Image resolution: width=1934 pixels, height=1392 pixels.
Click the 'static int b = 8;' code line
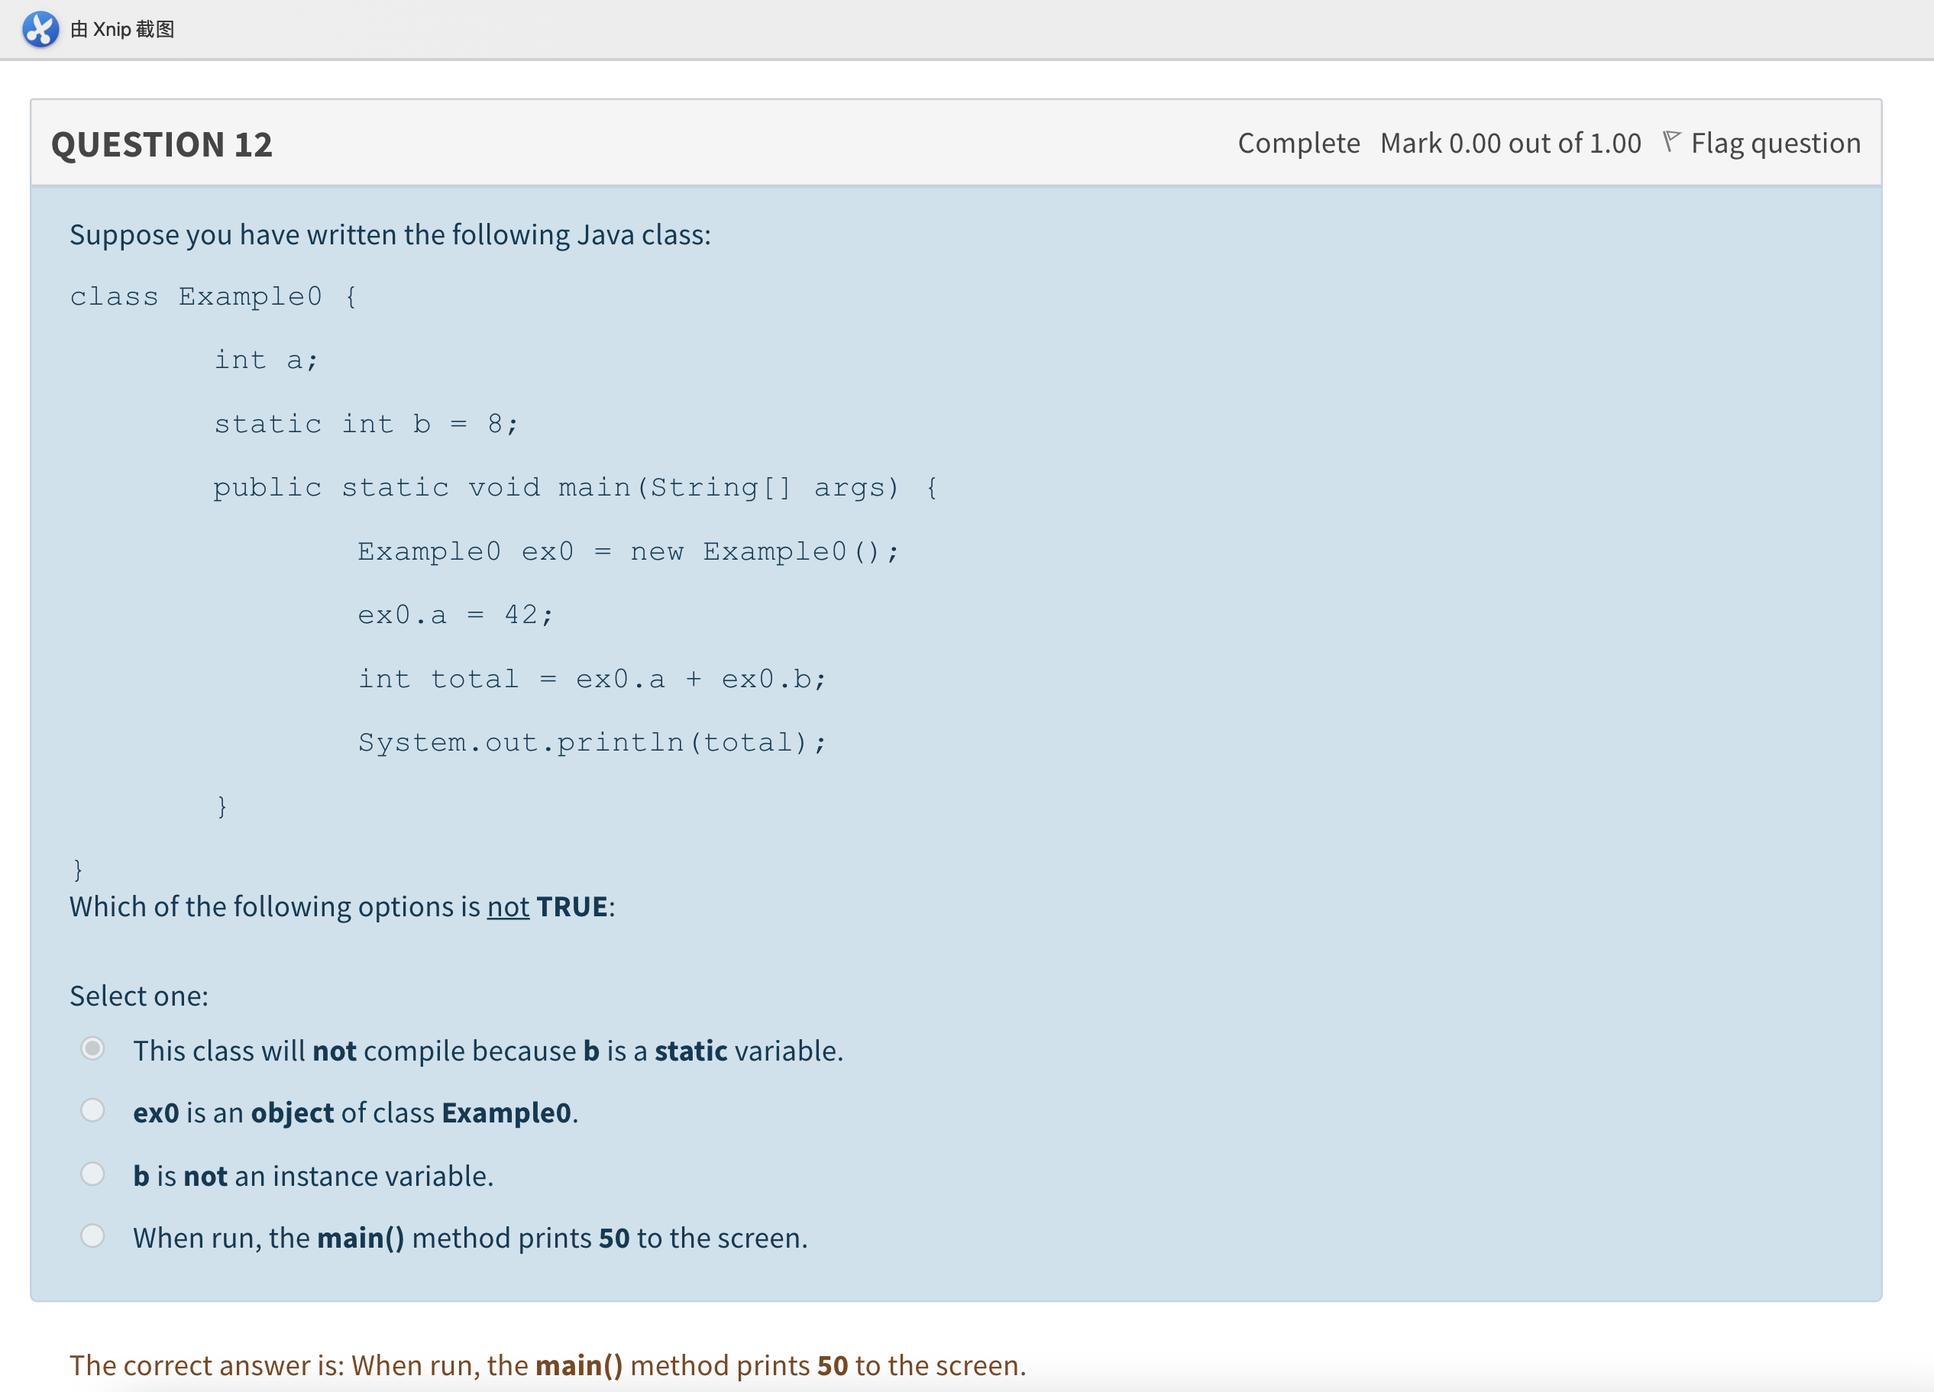coord(365,424)
